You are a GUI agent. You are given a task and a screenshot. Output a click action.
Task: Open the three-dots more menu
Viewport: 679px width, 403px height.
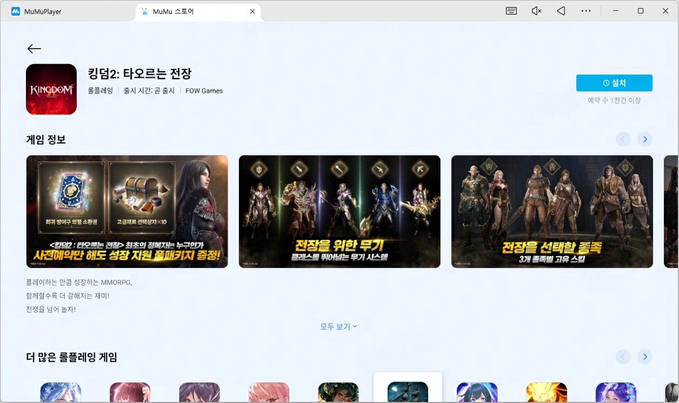click(586, 11)
